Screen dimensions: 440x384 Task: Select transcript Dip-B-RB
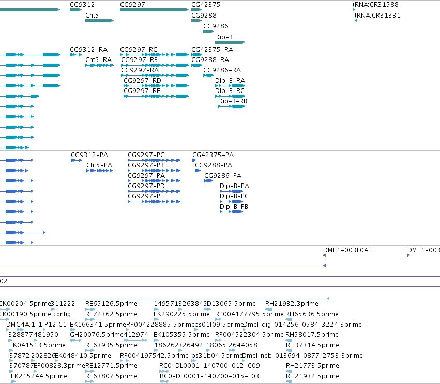(x=232, y=106)
